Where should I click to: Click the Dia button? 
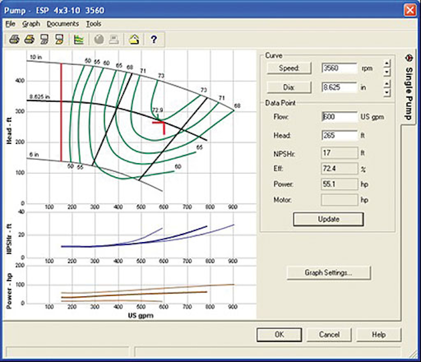289,87
